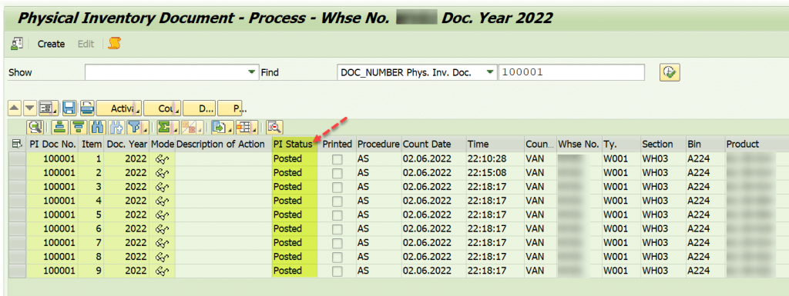
Task: Toggle Printed checkbox for item 1
Action: pos(337,159)
